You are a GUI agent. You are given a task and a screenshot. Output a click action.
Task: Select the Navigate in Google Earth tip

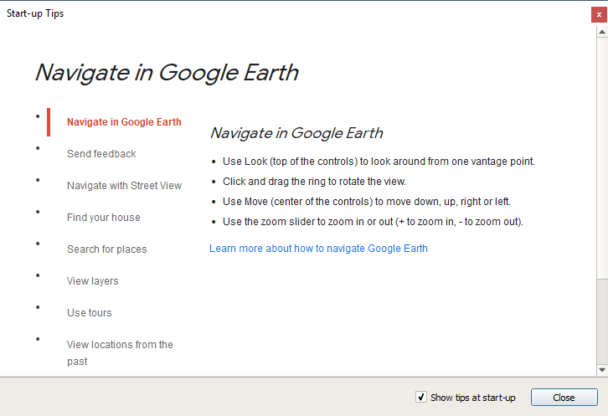(x=124, y=122)
